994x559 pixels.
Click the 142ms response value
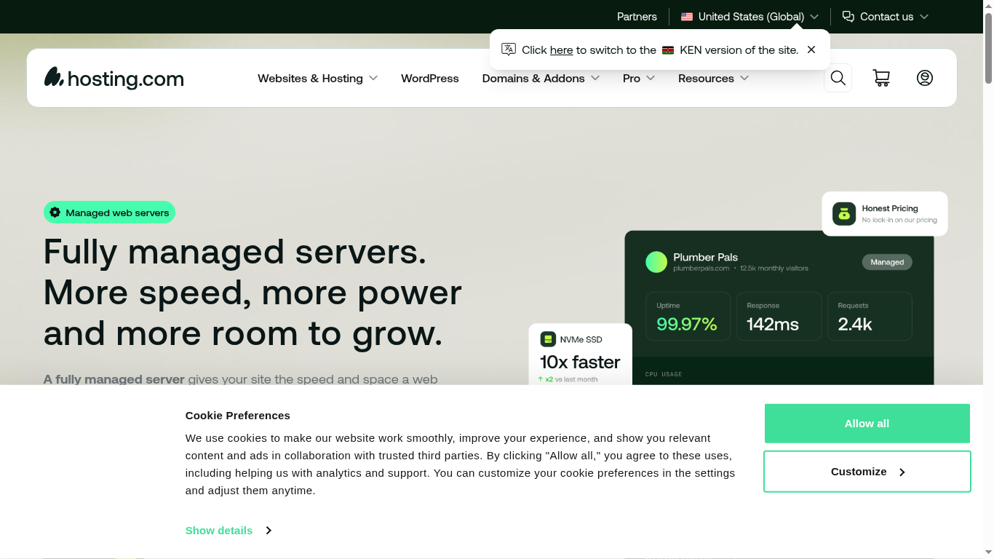coord(773,324)
